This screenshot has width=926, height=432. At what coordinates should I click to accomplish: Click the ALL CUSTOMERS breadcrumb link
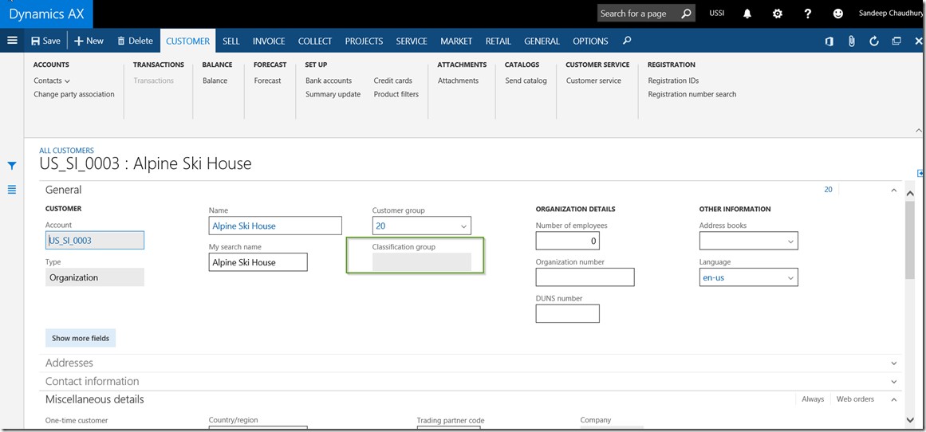coord(66,151)
